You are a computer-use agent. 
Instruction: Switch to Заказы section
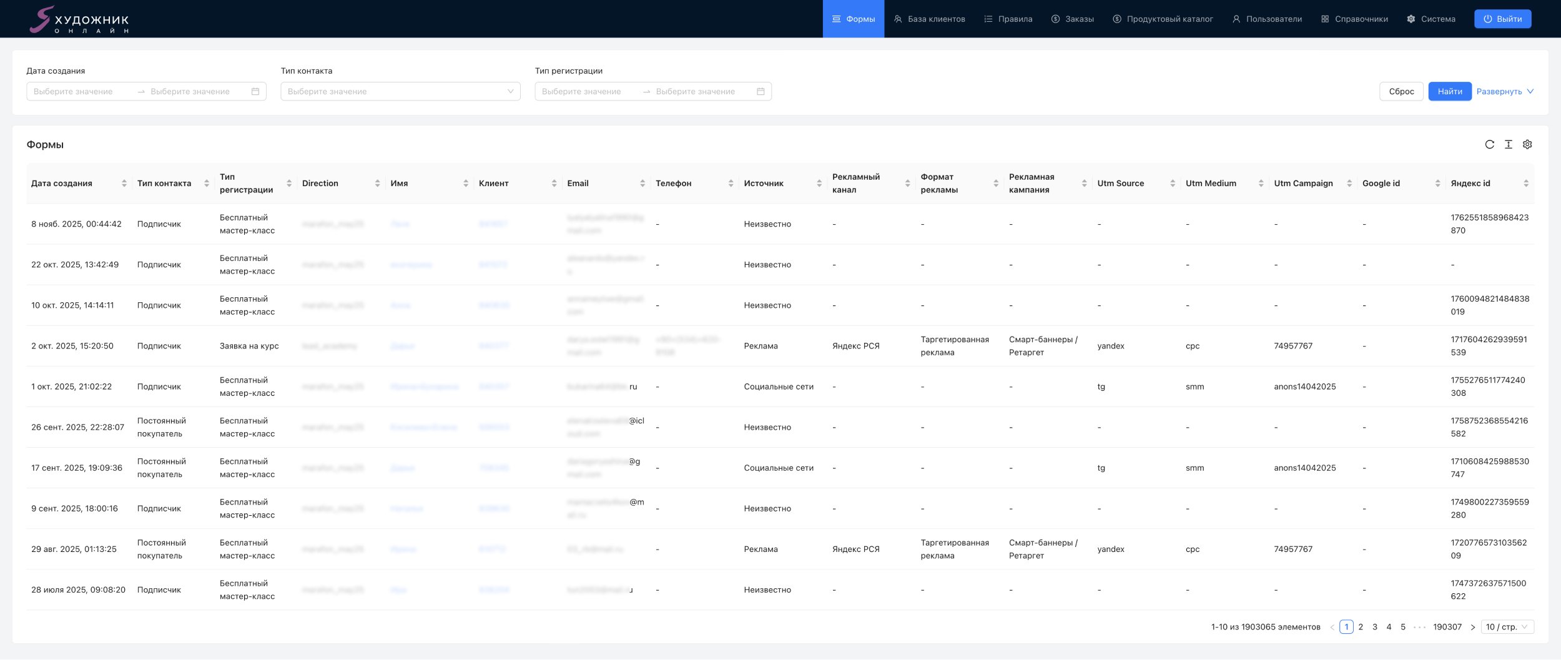coord(1072,19)
